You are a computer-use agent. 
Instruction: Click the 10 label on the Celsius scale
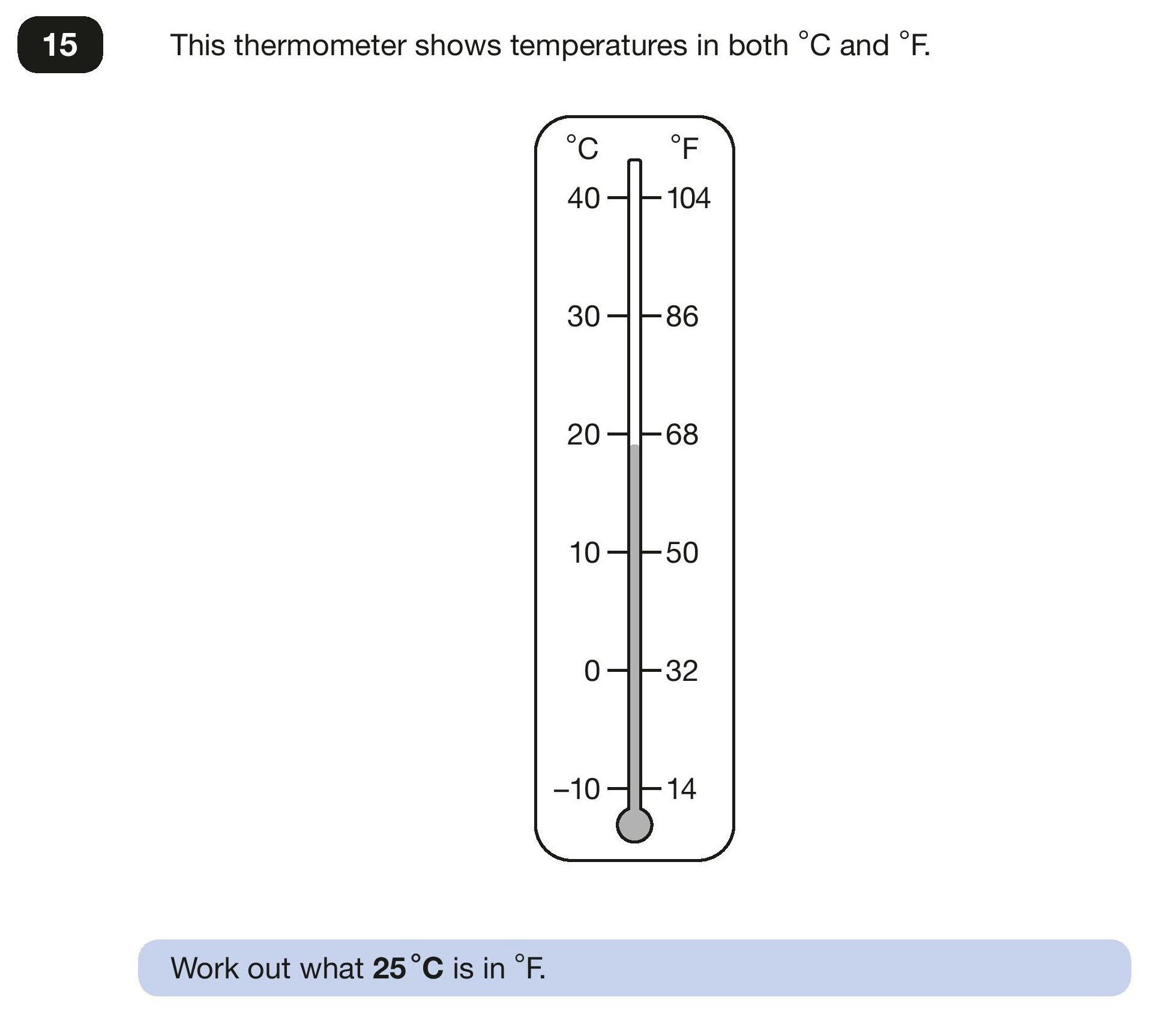(x=585, y=552)
